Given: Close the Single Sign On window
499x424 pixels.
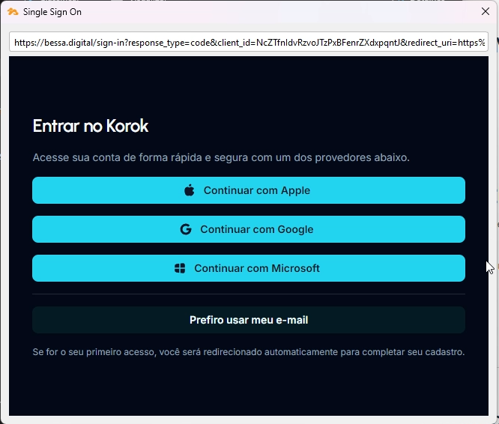Looking at the screenshot, I should [x=486, y=11].
